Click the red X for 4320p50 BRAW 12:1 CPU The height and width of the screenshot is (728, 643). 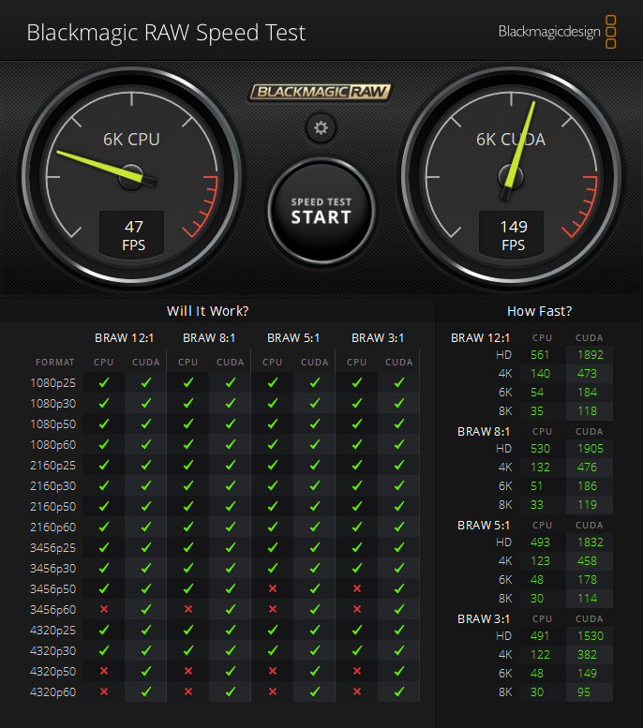pyautogui.click(x=104, y=671)
